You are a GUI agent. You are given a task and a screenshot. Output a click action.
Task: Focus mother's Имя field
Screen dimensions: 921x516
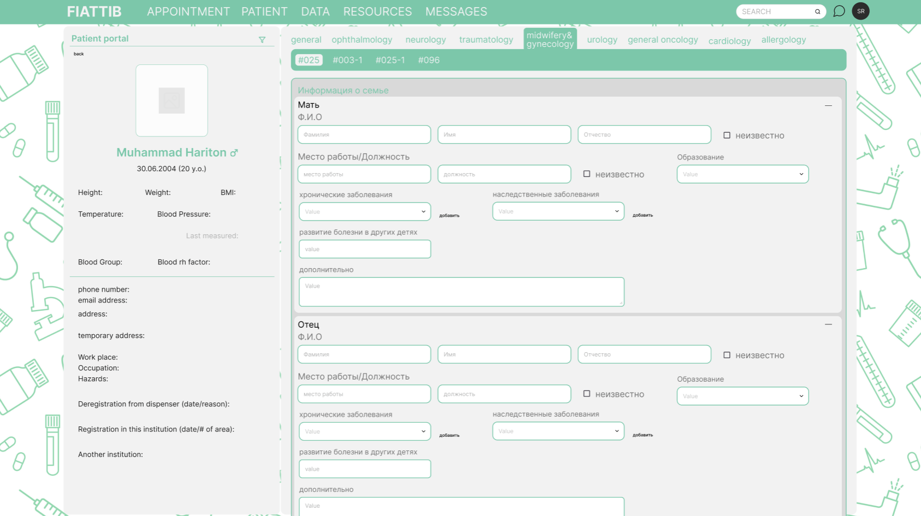(x=504, y=134)
